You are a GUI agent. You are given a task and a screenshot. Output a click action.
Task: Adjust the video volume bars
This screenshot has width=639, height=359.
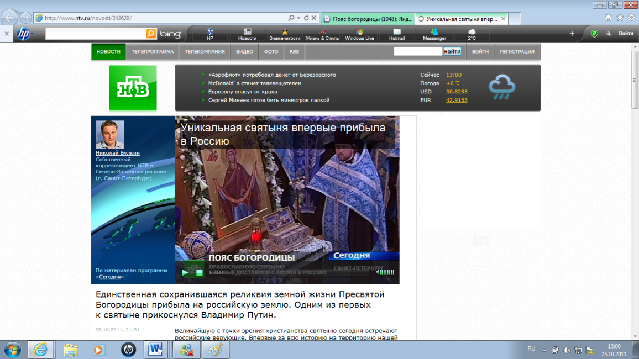point(387,272)
